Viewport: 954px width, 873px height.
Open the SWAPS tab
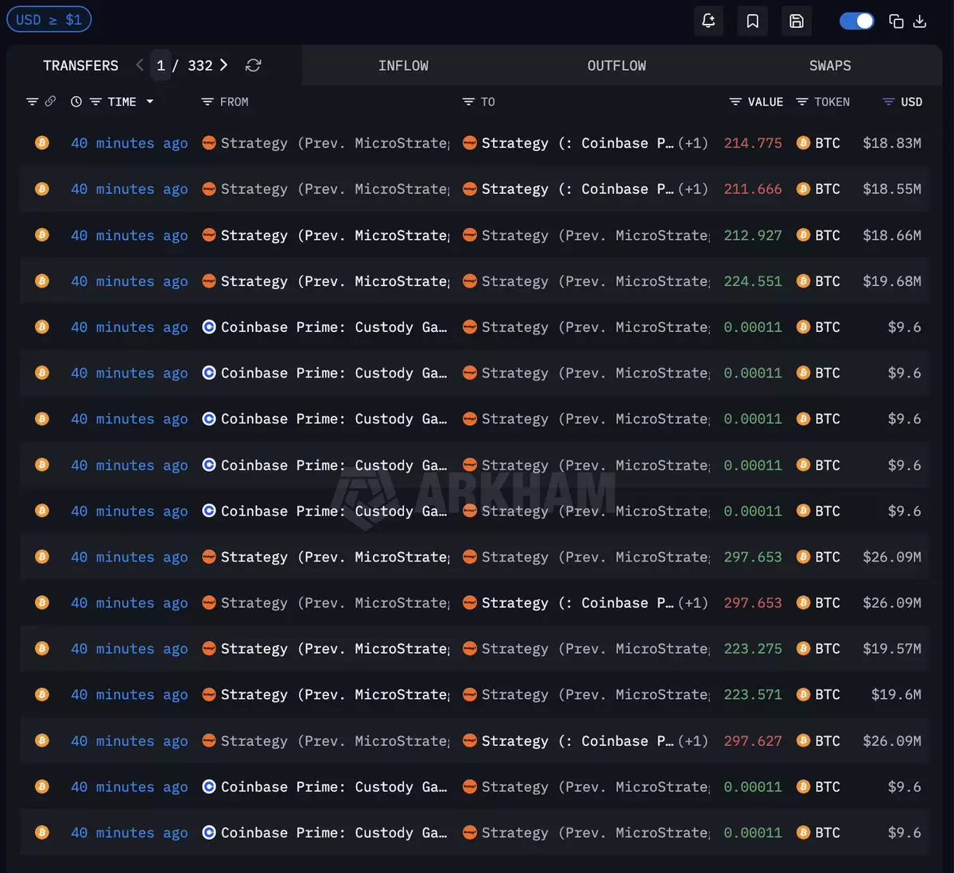[829, 66]
